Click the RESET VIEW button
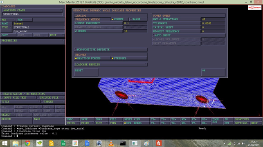 pos(136,119)
